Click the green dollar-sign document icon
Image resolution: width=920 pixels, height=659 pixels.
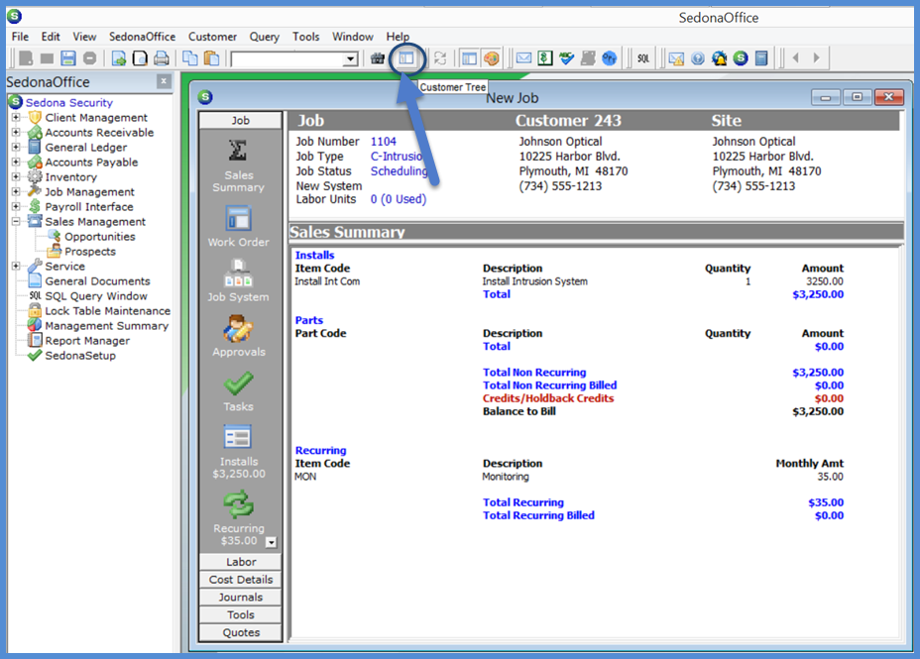545,58
